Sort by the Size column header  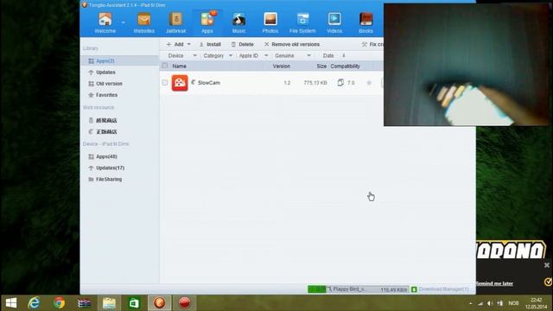coord(321,66)
